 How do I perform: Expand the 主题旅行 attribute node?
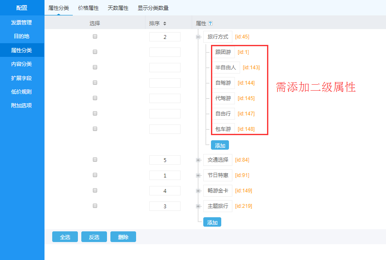coord(198,206)
